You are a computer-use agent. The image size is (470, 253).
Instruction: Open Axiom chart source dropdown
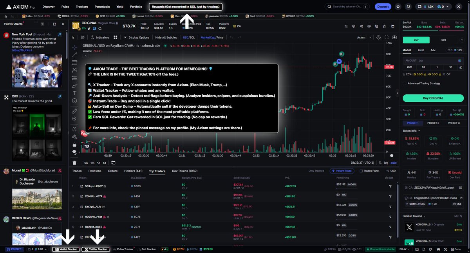363,38
